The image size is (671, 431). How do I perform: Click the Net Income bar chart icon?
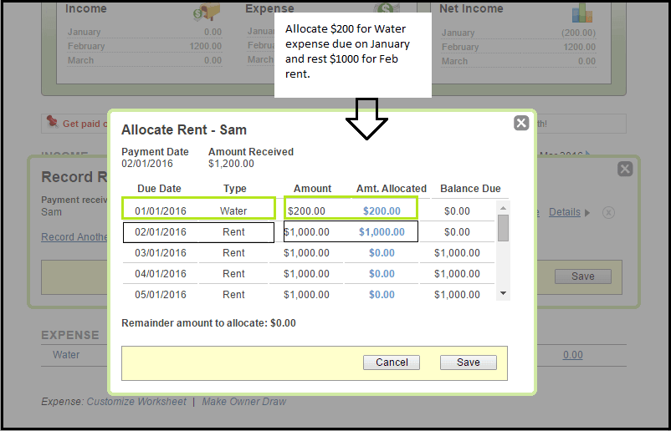pos(582,13)
